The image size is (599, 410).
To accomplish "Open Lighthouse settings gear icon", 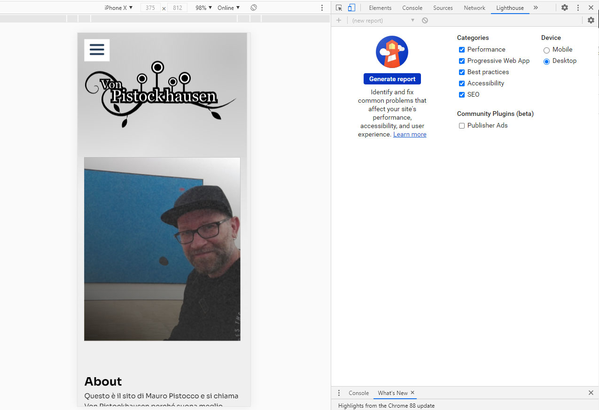I will click(x=591, y=21).
